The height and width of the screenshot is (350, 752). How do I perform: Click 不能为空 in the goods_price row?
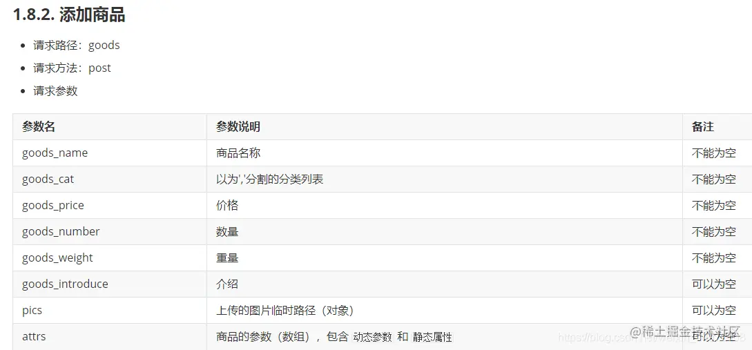pos(713,205)
